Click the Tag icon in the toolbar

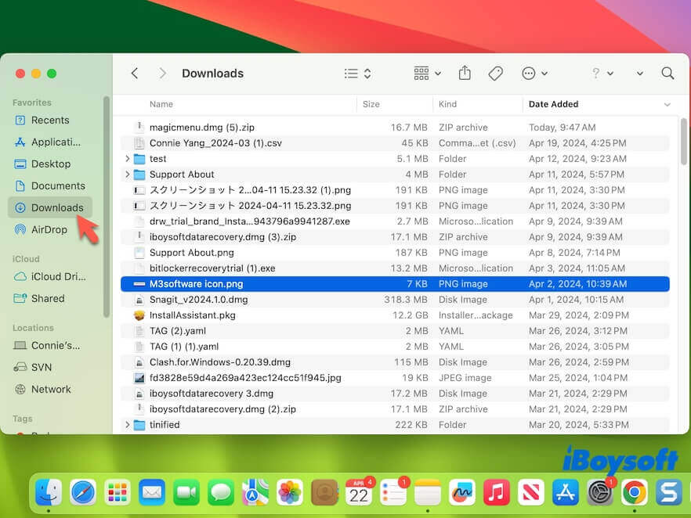(x=495, y=73)
